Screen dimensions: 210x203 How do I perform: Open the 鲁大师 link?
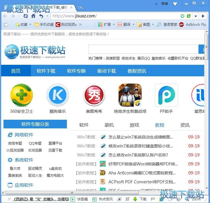(x=15, y=169)
